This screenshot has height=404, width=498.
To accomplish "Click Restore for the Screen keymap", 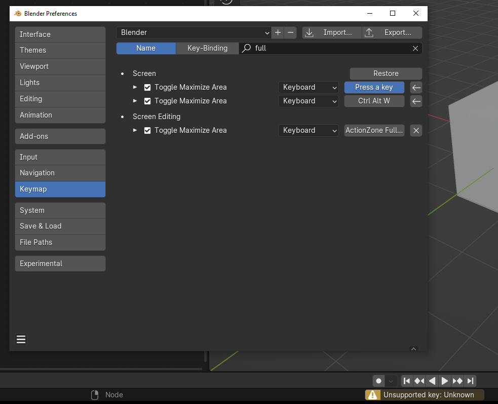I will click(385, 74).
